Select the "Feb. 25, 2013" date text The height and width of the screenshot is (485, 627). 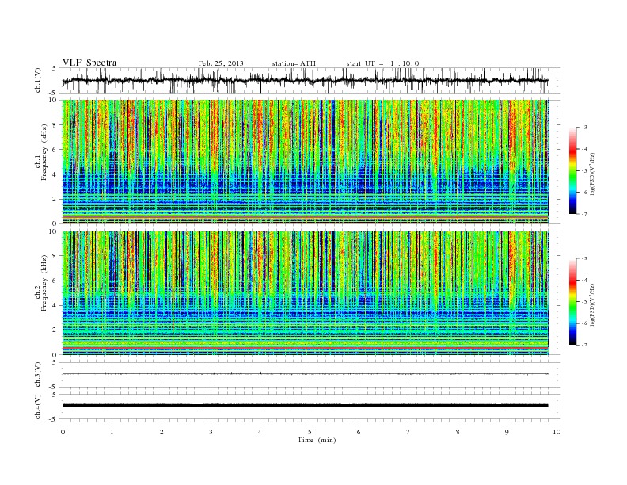(221, 63)
